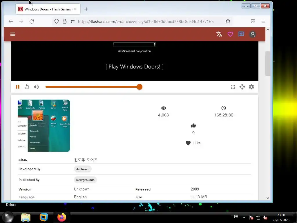Open the site security padlock info
297x223 pixels.
point(65,21)
